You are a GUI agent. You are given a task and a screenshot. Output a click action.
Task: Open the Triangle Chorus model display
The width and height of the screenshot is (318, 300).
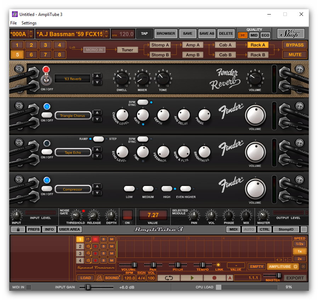(x=73, y=115)
